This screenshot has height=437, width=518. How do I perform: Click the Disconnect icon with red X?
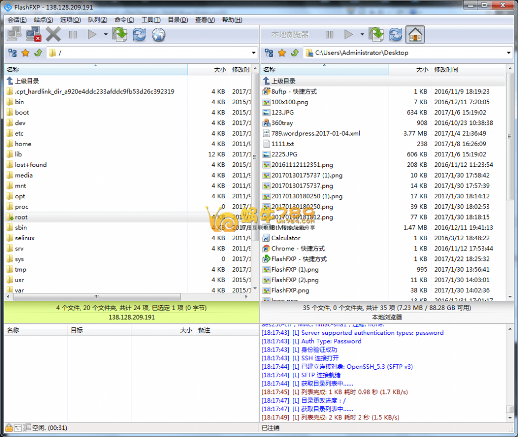coord(34,34)
